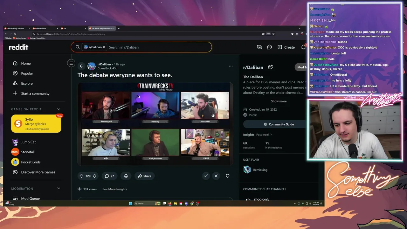Open browser tab list dropdown
The width and height of the screenshot is (407, 229).
click(300, 28)
